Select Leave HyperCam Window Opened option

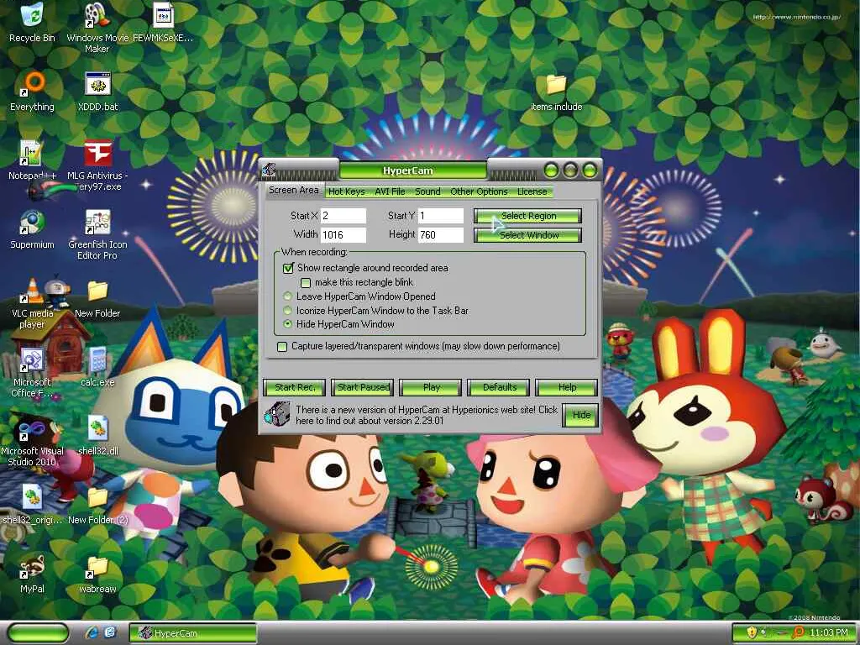click(x=287, y=296)
